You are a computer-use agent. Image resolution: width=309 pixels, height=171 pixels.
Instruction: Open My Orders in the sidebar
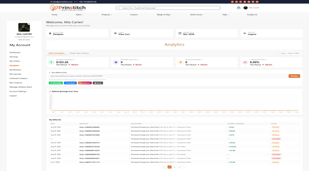coord(15,61)
